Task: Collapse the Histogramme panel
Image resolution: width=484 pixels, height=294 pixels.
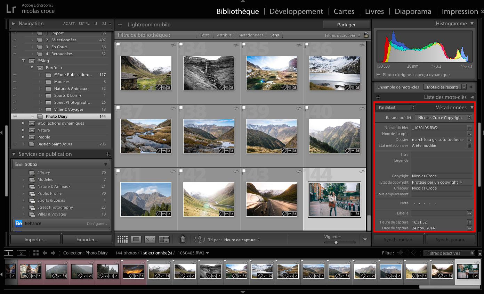Action: 472,24
